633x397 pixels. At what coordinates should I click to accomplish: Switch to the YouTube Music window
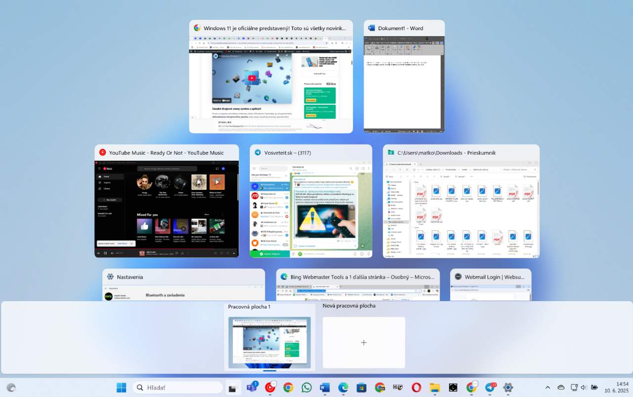coord(167,201)
